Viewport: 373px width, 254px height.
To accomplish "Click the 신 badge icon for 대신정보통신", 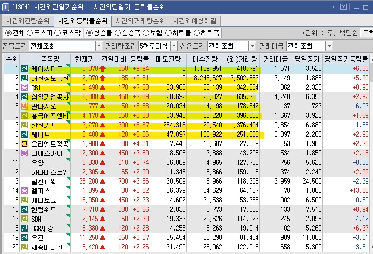I will (x=25, y=78).
